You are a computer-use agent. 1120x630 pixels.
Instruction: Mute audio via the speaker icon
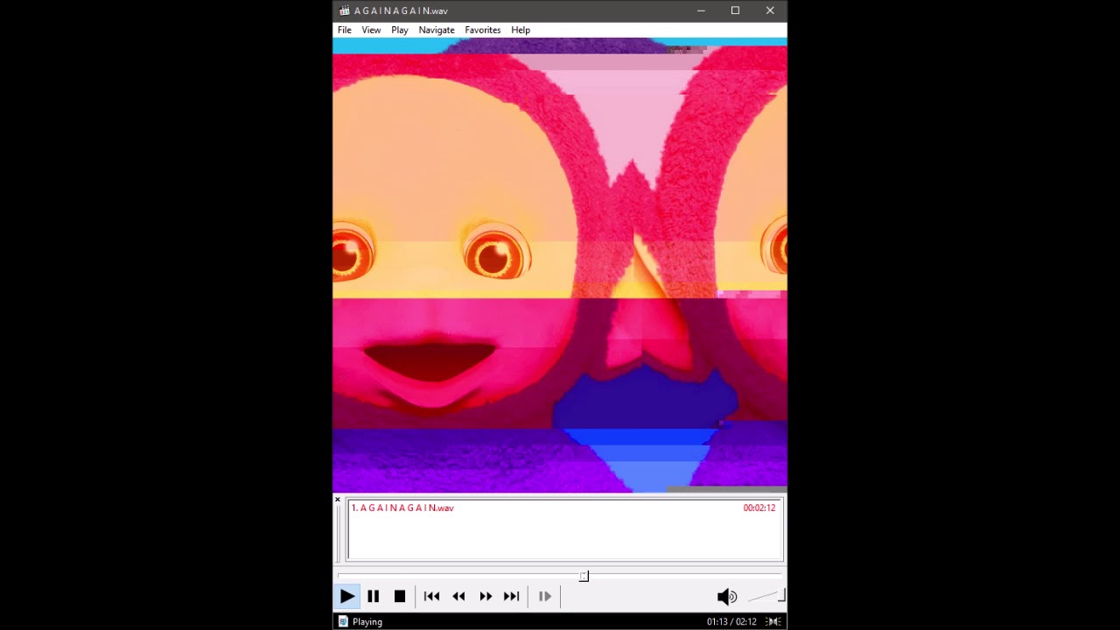(727, 597)
